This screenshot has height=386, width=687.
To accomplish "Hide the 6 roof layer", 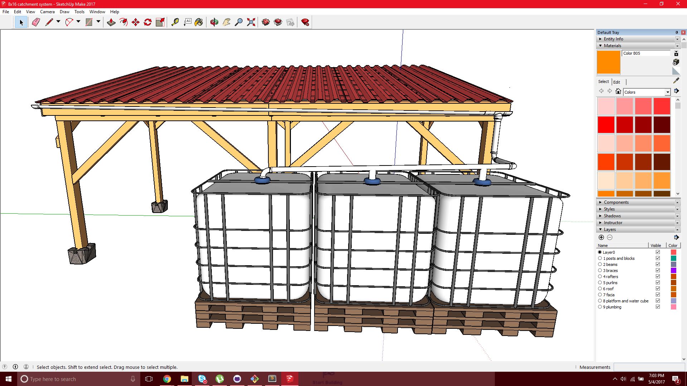I will click(x=658, y=288).
